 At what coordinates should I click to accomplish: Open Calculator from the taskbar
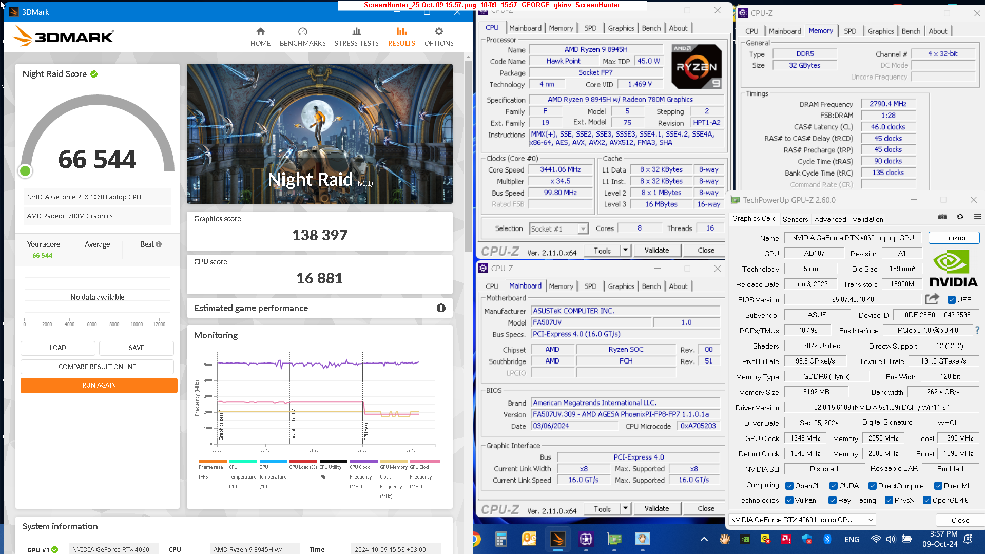501,539
